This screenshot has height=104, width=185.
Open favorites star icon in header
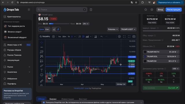tap(146, 10)
